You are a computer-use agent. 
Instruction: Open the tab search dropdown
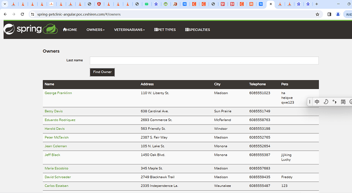coord(5,4)
